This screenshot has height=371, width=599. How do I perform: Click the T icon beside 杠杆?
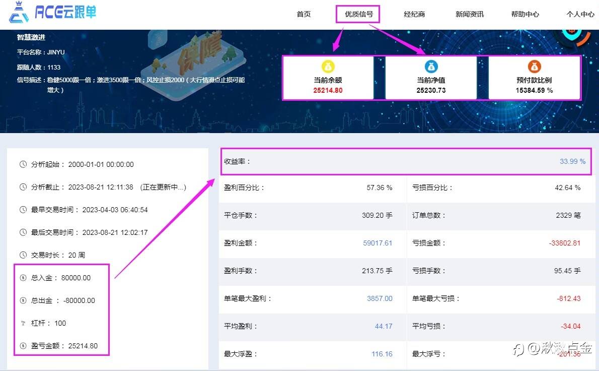coord(23,323)
